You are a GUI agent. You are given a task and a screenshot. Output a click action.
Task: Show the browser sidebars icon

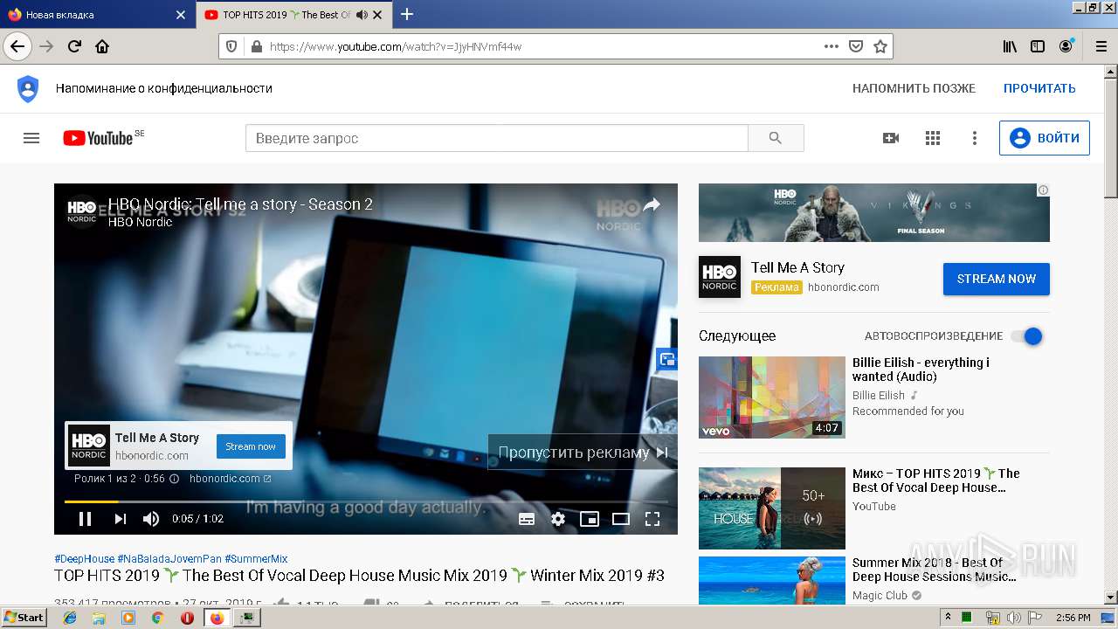pyautogui.click(x=1038, y=46)
